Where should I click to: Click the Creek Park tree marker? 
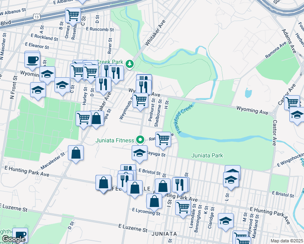pos(130,64)
